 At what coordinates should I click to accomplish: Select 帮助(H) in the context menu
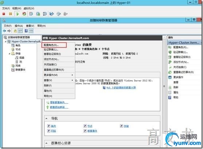48,96
